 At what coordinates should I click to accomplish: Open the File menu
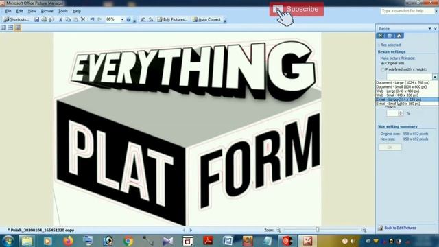[x=8, y=11]
